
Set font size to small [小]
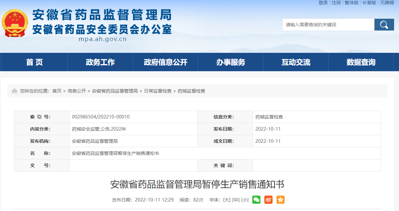pyautogui.click(x=245, y=200)
